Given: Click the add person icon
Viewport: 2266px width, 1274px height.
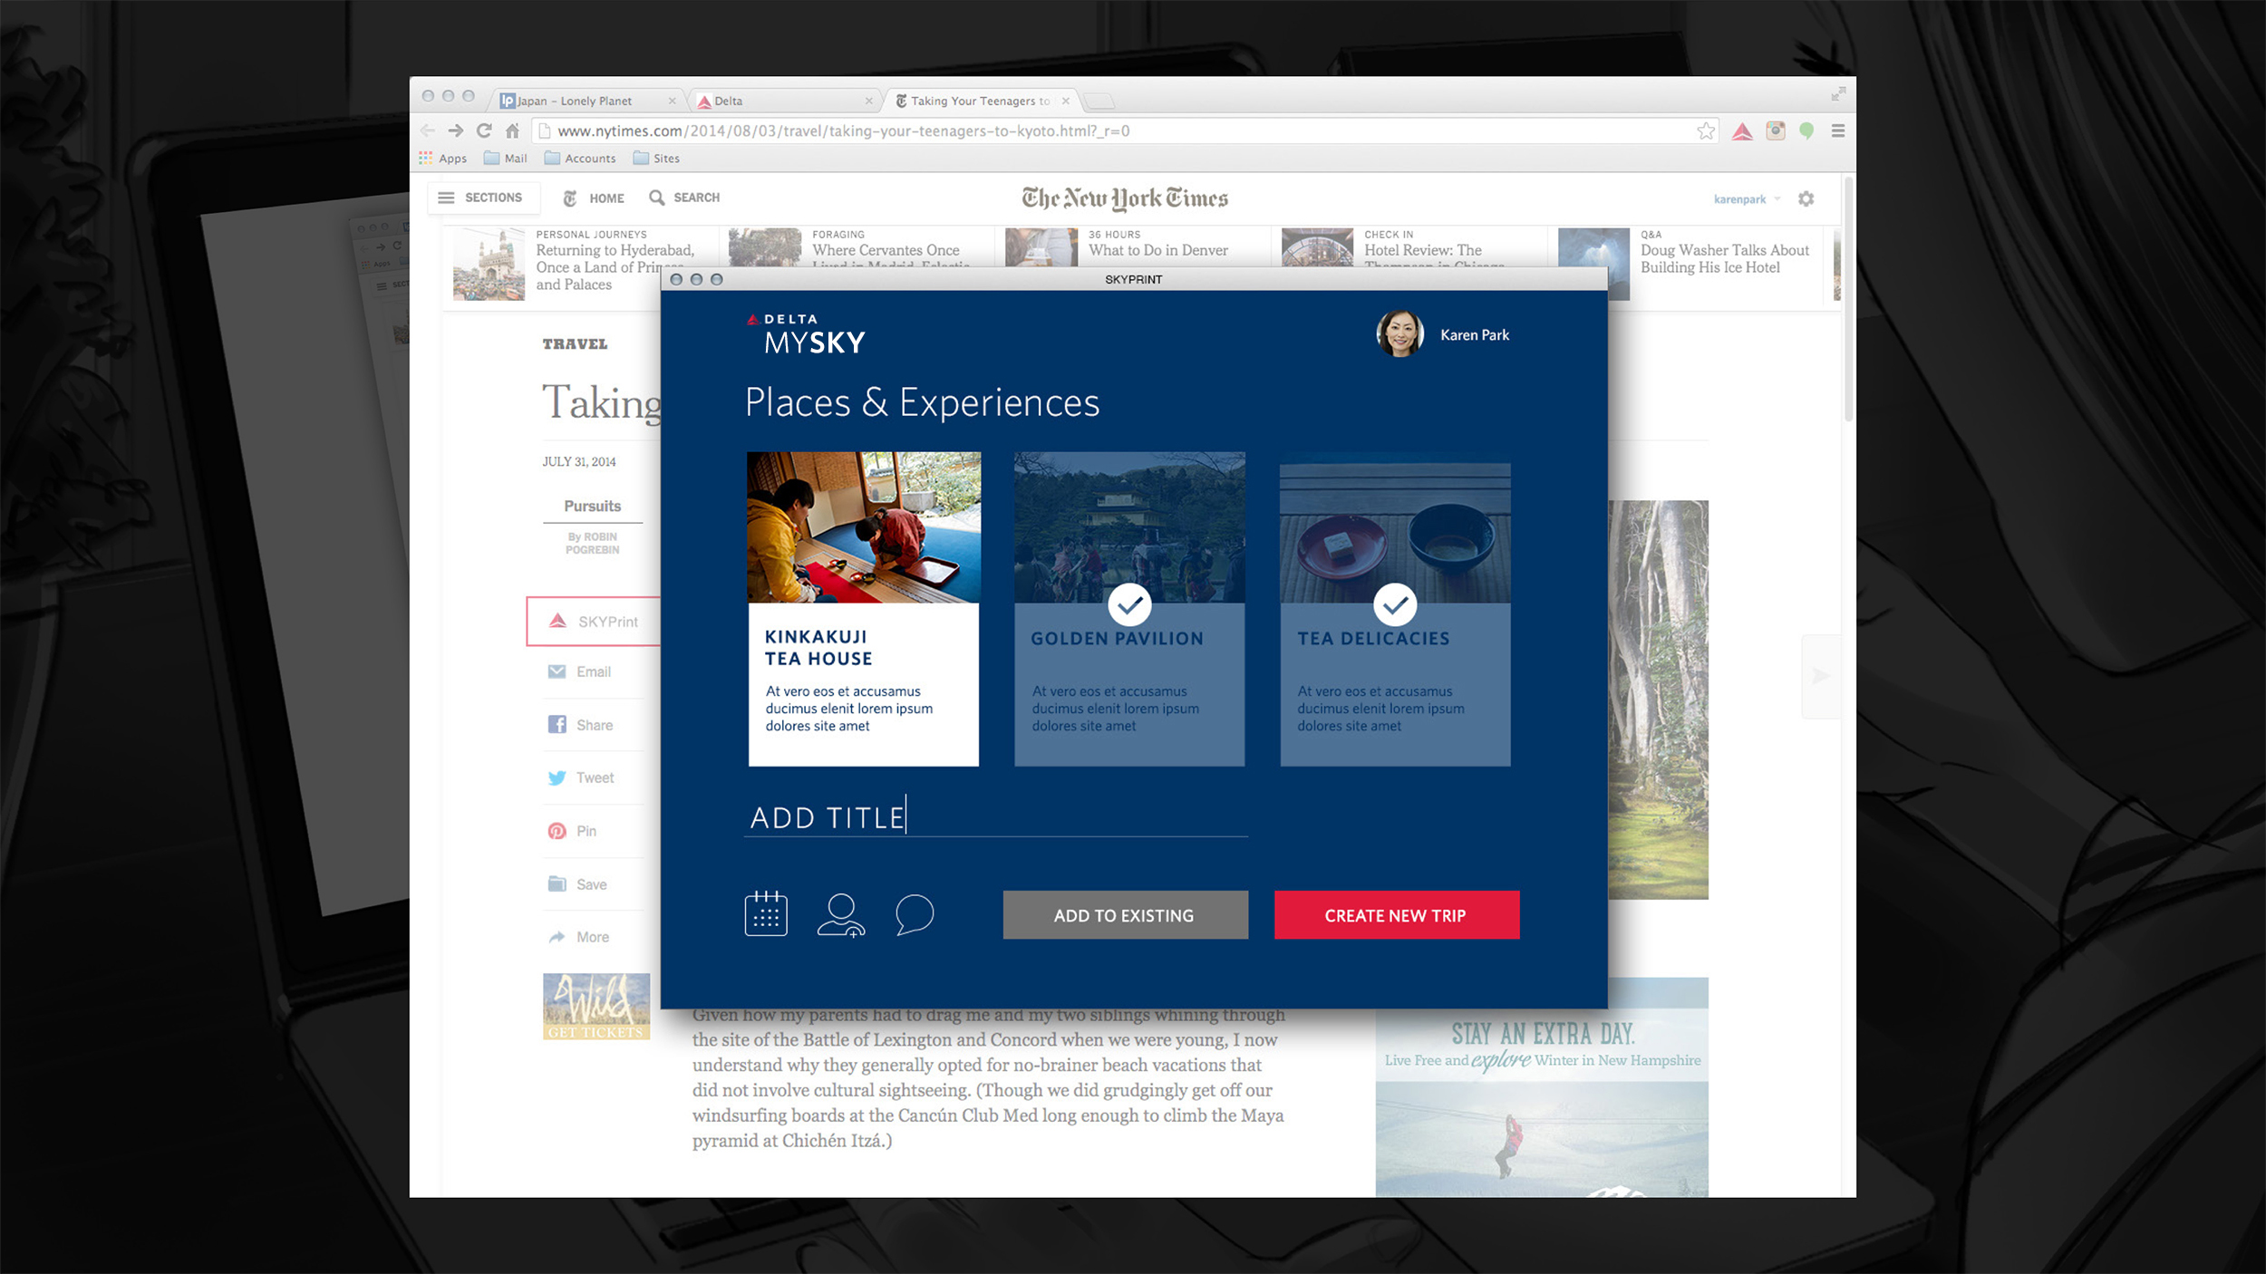Looking at the screenshot, I should tap(840, 914).
